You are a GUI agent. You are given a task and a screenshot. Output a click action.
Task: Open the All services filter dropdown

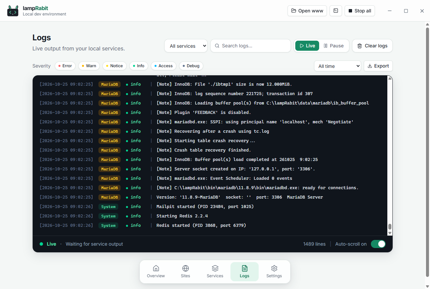[186, 46]
